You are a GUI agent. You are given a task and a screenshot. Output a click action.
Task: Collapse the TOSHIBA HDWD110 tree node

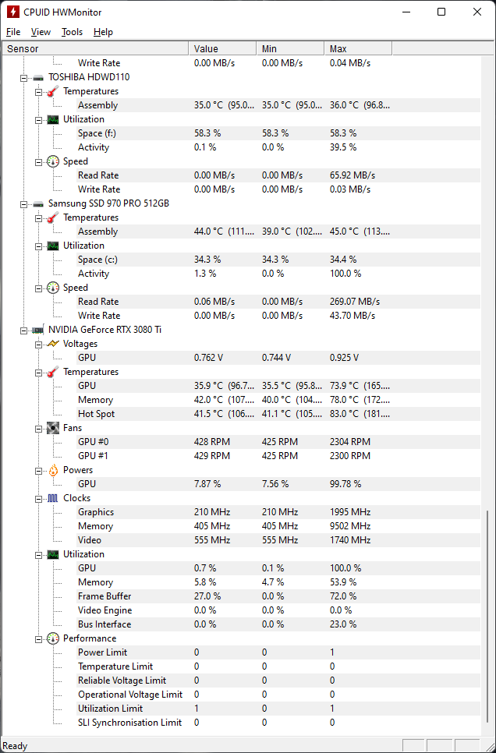tap(23, 77)
